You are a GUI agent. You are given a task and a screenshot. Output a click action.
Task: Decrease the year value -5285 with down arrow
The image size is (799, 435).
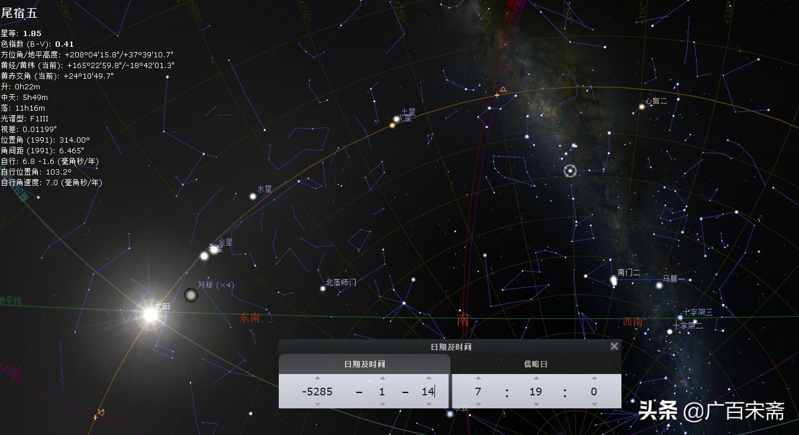click(x=317, y=404)
